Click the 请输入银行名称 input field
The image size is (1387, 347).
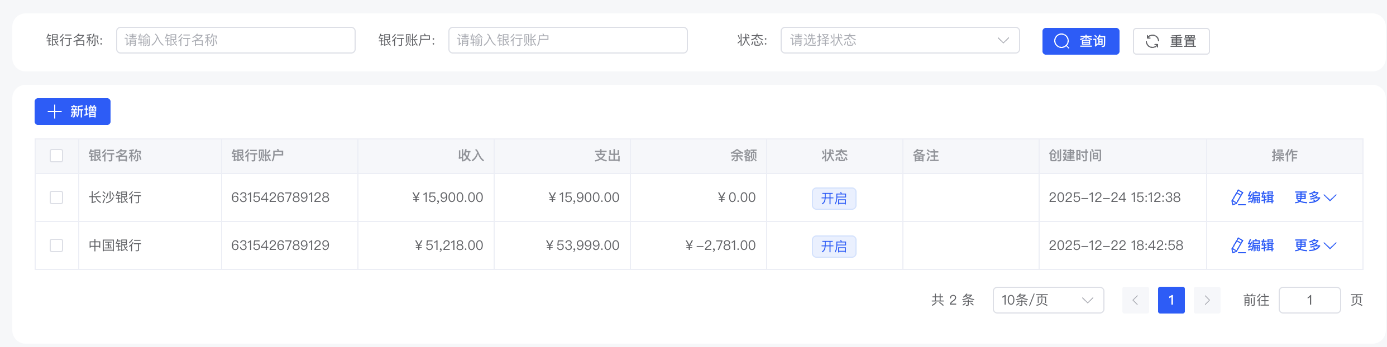[235, 40]
